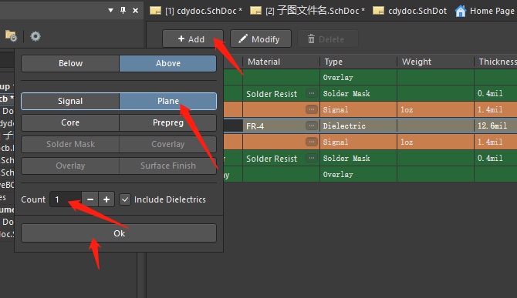Go to the Home Page tab
This screenshot has width=517, height=298.
point(485,11)
